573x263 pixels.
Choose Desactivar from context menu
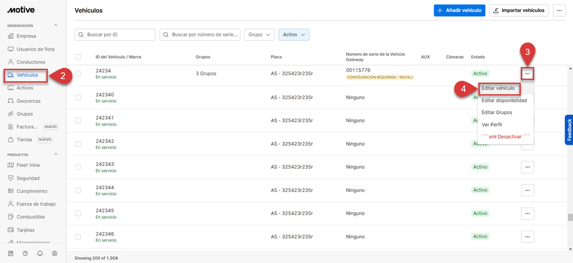coord(505,137)
